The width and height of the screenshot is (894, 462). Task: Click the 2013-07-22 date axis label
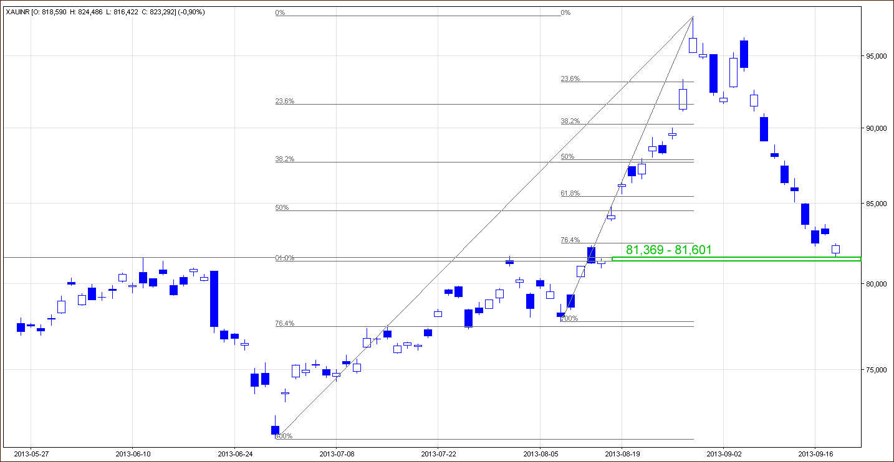pos(438,453)
